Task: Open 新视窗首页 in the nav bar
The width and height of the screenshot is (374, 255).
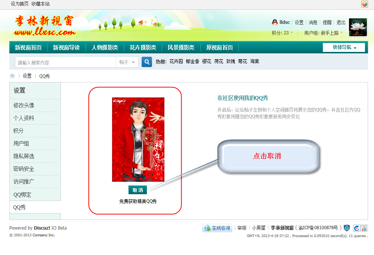Action: (x=28, y=47)
